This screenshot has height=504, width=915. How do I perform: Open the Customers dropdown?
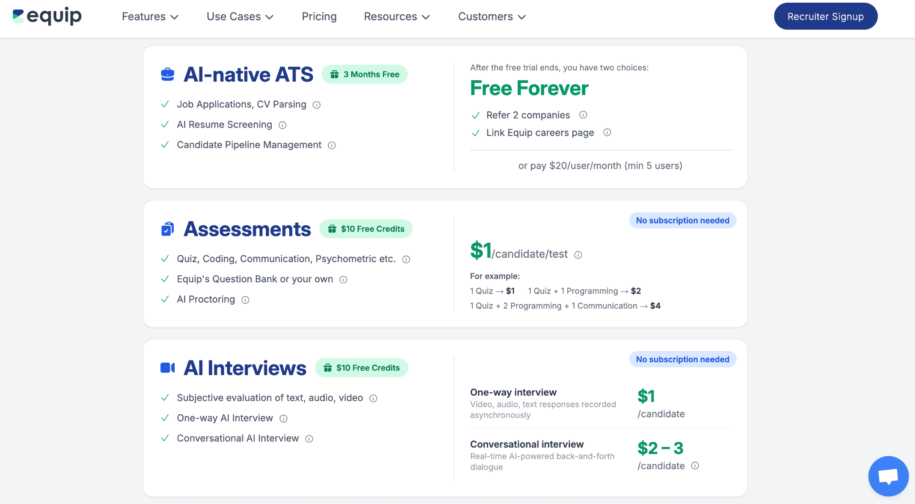click(x=492, y=17)
